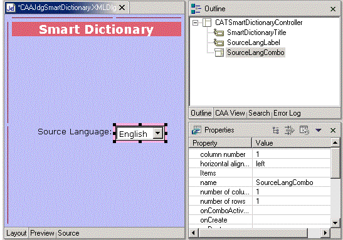Click the Value column header
This screenshot has height=240, width=343.
click(291, 143)
